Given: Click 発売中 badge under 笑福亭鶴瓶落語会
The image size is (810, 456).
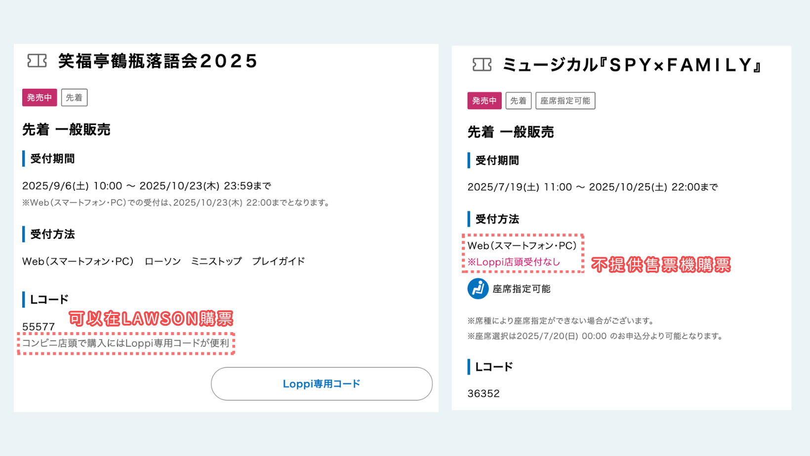Looking at the screenshot, I should coord(40,98).
